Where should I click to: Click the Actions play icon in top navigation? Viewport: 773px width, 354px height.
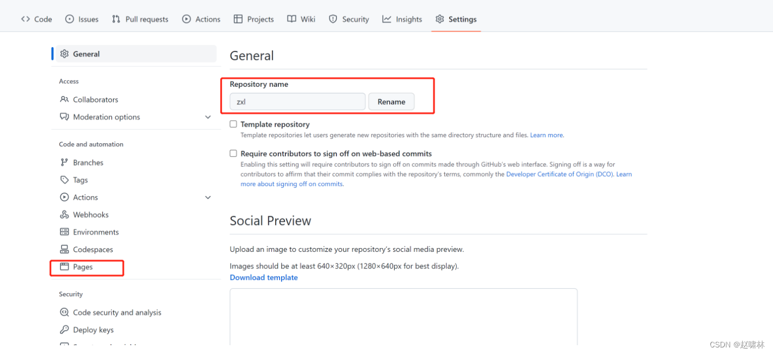coord(187,19)
